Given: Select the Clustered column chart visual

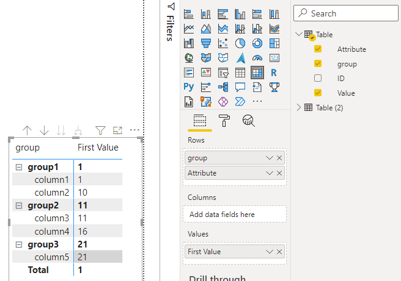Looking at the screenshot, I should pyautogui.click(x=240, y=14).
